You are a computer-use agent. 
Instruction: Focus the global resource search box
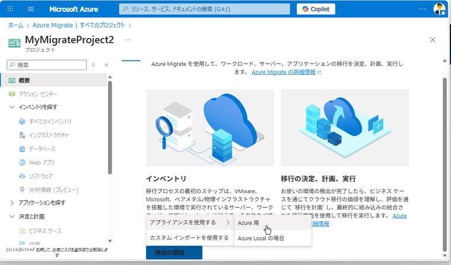pos(205,9)
